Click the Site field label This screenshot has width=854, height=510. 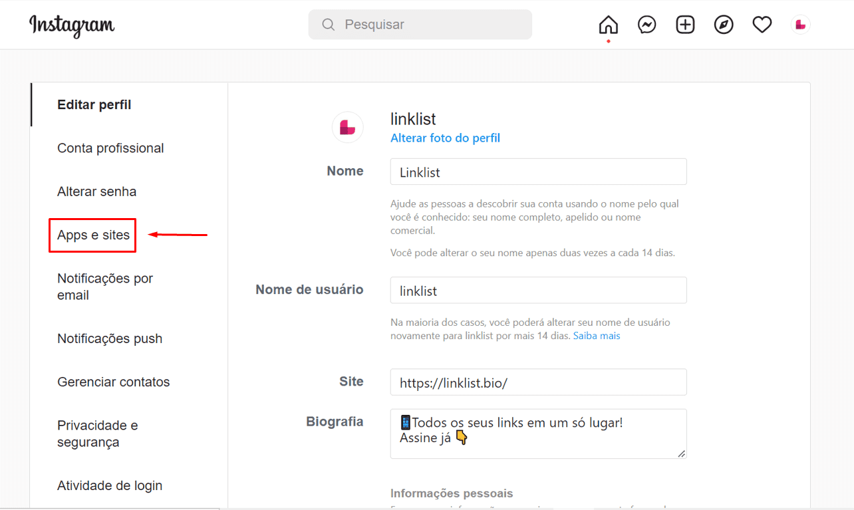pyautogui.click(x=351, y=382)
